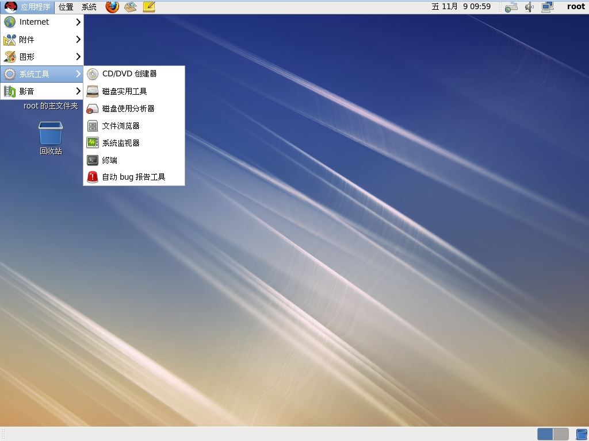Click the red bug report alarm icon
Viewport: 589px width, 441px height.
(x=93, y=177)
